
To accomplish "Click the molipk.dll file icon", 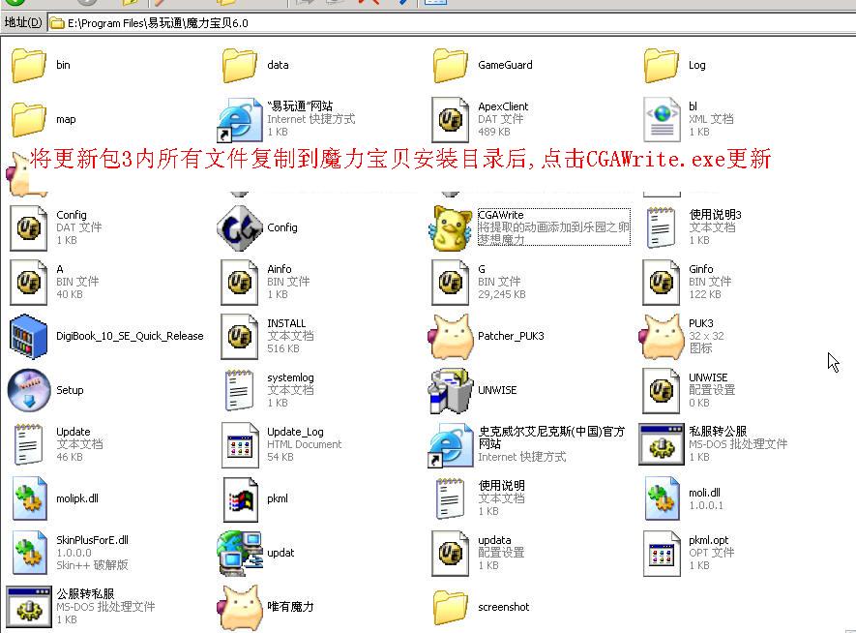I will [28, 498].
